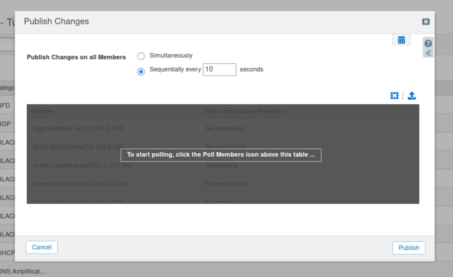Select the ibgmc.techblue.net member row
This screenshot has width=453, height=277.
[80, 184]
